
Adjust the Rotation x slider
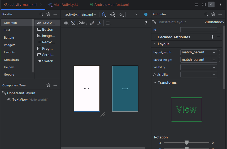(x=187, y=142)
